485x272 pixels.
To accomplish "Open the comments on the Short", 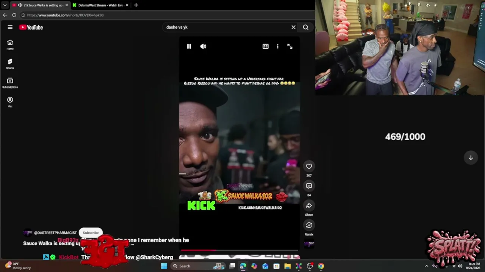I will click(309, 186).
